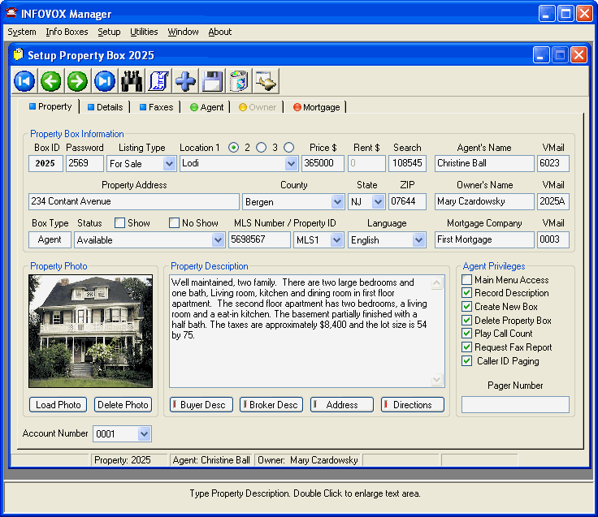
Task: Click in the Property Description text area
Action: tap(307, 331)
